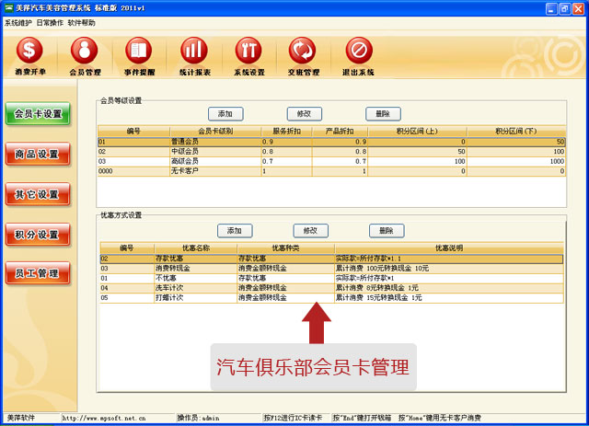Click the 事件提醒 event reminder icon
The width and height of the screenshot is (589, 426).
(x=139, y=54)
